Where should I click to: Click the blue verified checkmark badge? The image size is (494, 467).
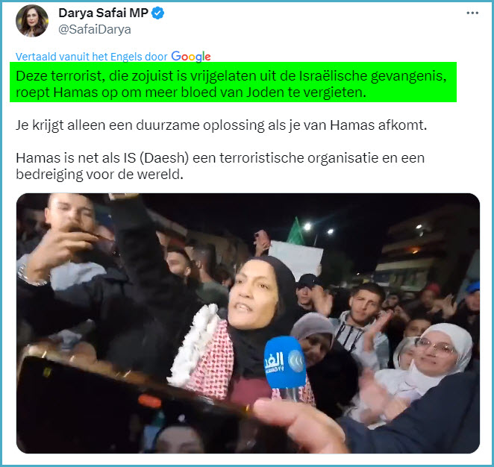pos(157,13)
